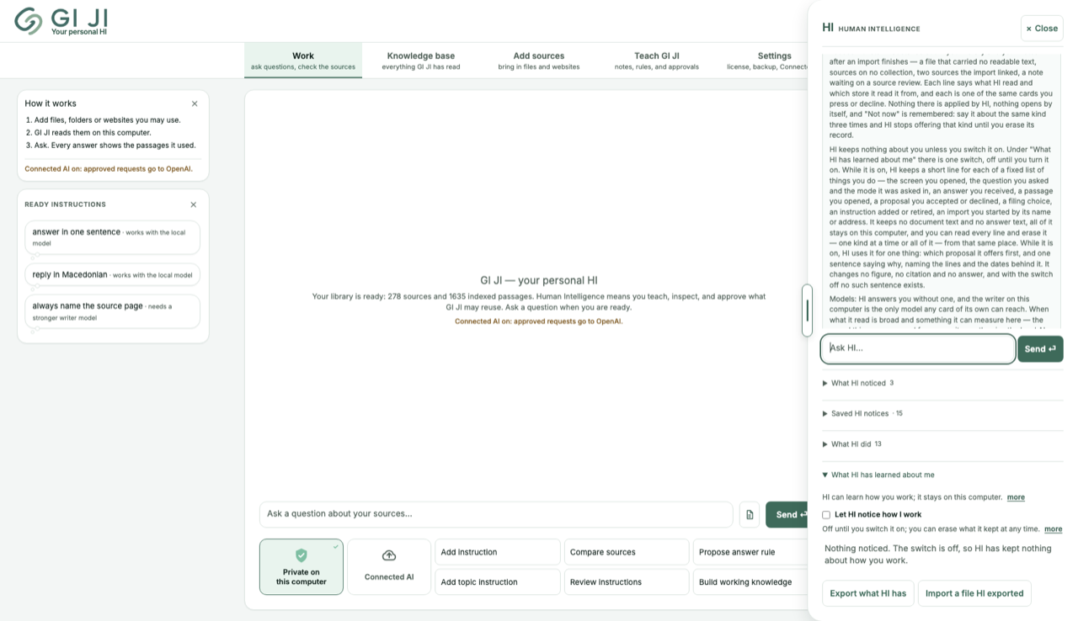Click Compare sources
The width and height of the screenshot is (1078, 621).
coord(627,552)
